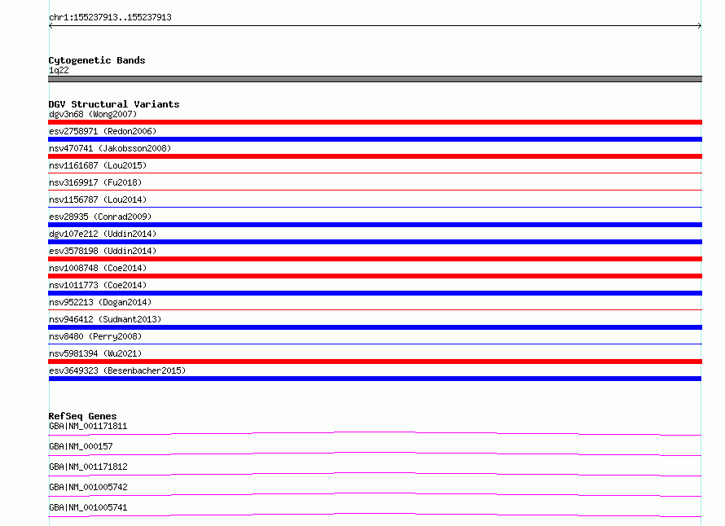Select the nsv1008748 (Coe2014) variant label
Viewport: 725px width, 526px height.
tap(98, 268)
